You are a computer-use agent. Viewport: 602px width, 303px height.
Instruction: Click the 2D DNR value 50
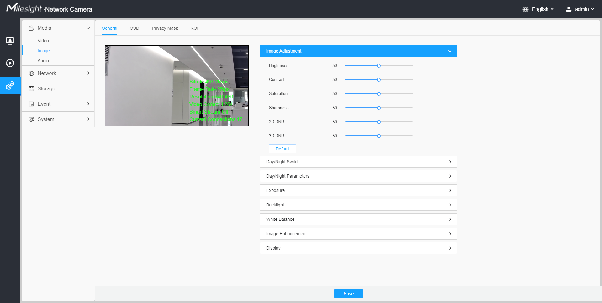[x=335, y=122]
